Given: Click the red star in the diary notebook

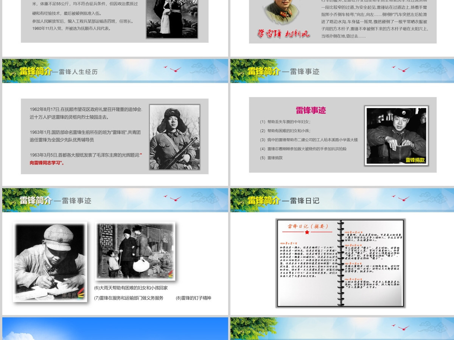Looking at the screenshot, I should click(x=307, y=232).
